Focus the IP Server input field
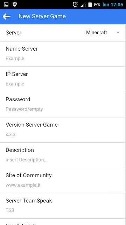 click(x=63, y=84)
